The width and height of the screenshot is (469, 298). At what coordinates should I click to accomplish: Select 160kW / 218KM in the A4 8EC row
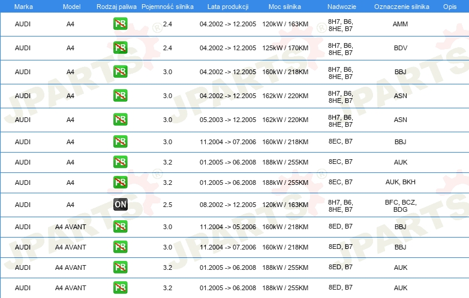point(285,142)
